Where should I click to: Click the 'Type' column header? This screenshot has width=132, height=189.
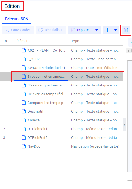tap(96, 41)
